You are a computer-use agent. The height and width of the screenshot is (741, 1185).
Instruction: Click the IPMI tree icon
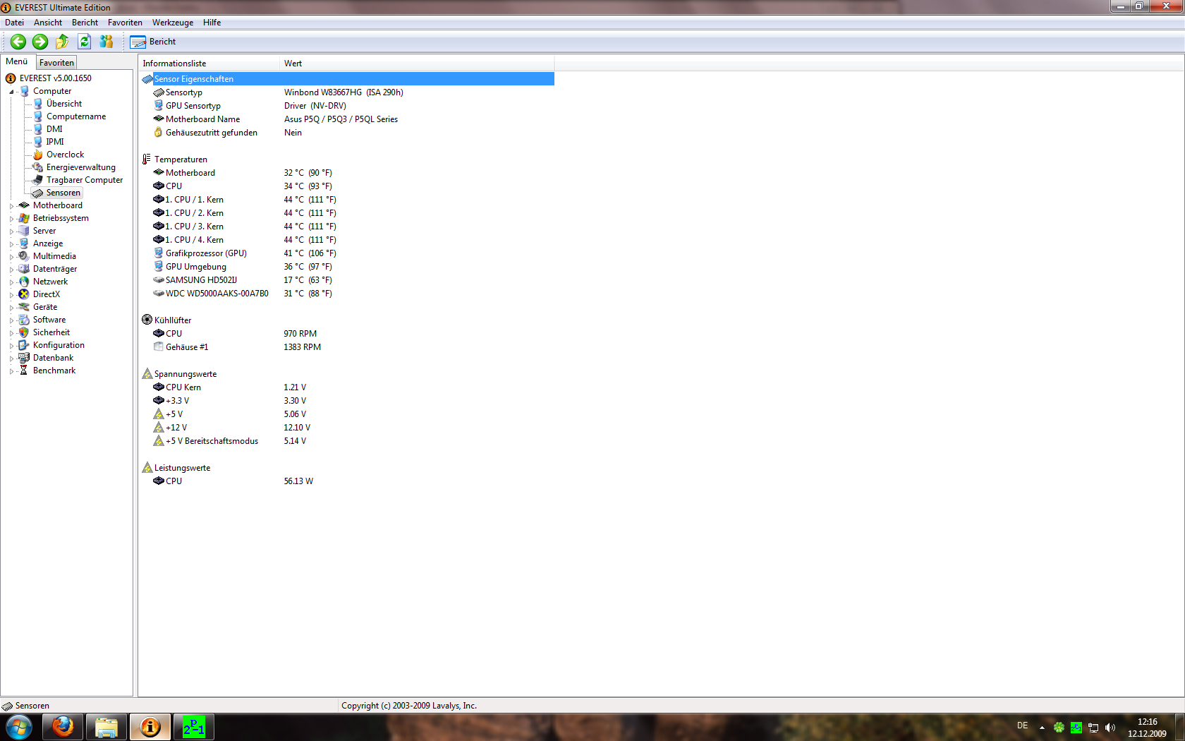[38, 142]
